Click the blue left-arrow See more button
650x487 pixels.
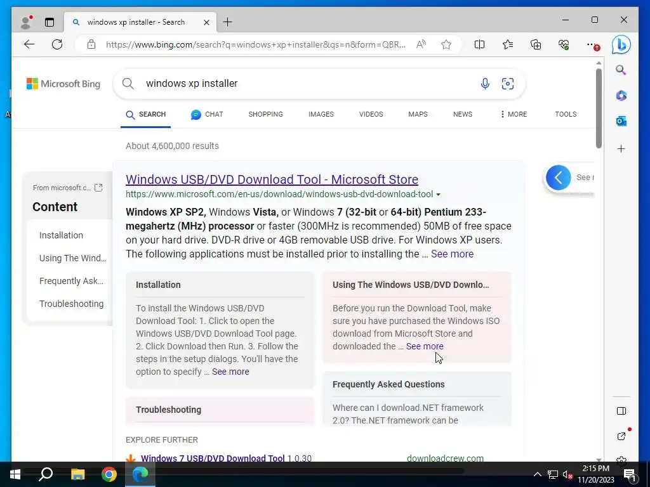tap(558, 178)
